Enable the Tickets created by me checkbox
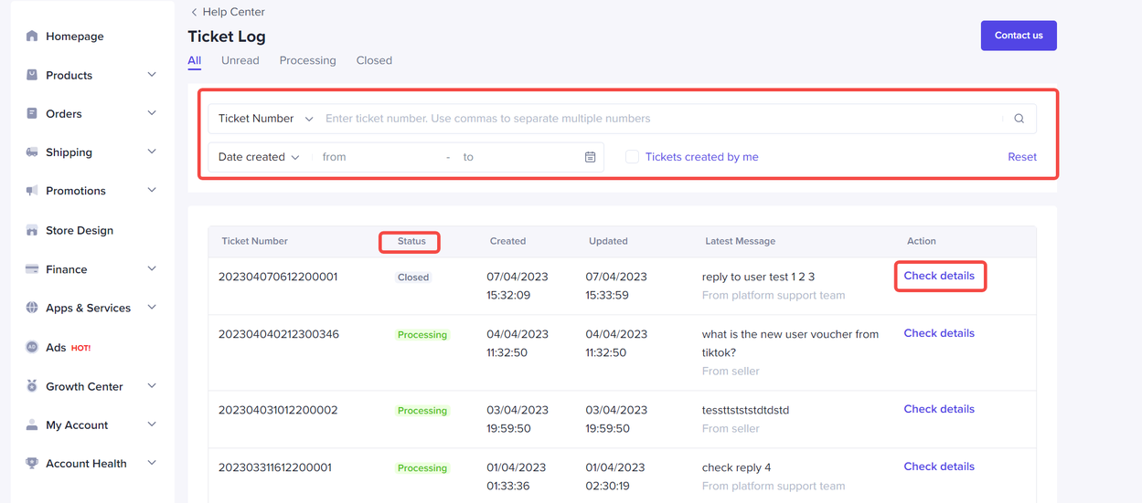 (632, 157)
